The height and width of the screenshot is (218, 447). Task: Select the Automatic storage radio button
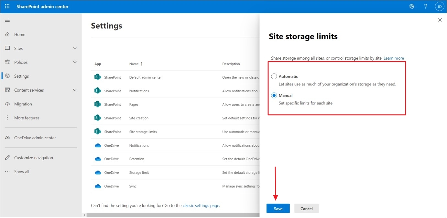pyautogui.click(x=274, y=76)
